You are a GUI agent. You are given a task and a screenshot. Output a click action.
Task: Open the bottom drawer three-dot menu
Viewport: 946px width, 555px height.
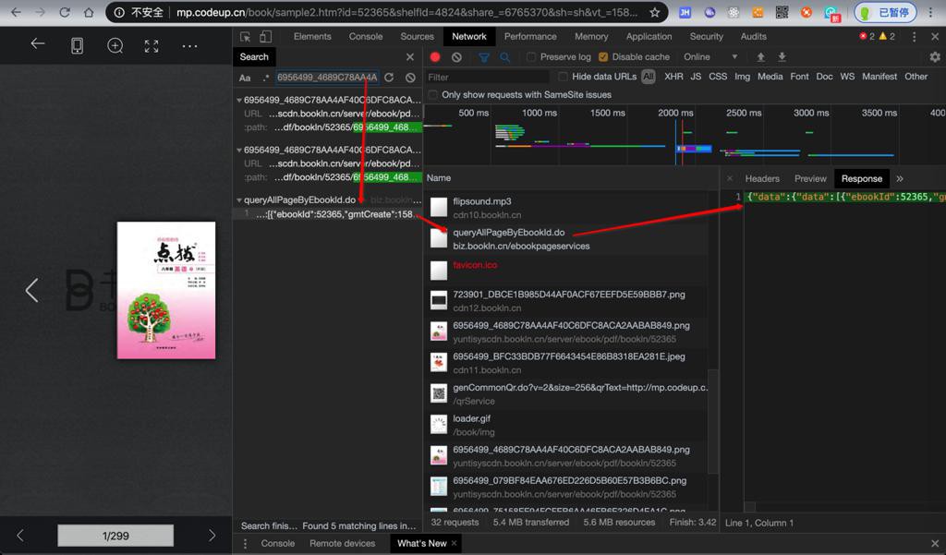point(245,544)
